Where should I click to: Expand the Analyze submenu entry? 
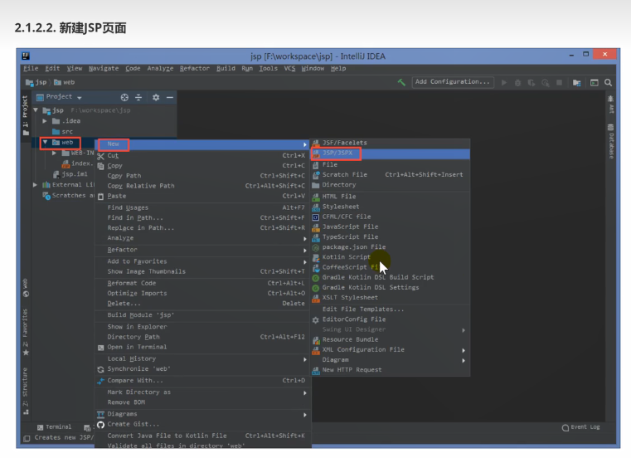tap(203, 237)
